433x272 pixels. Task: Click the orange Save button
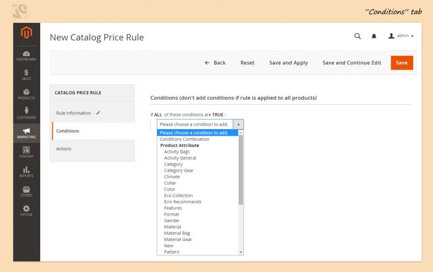click(402, 63)
